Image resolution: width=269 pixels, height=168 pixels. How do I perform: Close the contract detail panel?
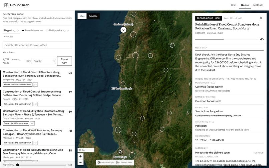[261, 18]
